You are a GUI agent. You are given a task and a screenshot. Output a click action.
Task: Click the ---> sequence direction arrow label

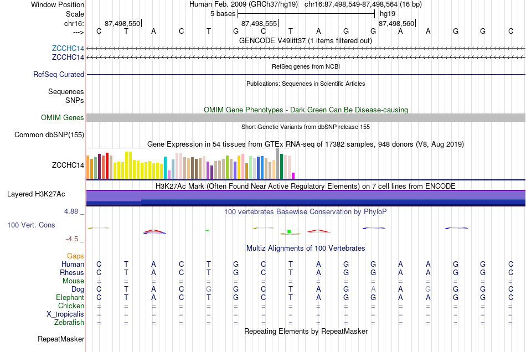(x=79, y=32)
